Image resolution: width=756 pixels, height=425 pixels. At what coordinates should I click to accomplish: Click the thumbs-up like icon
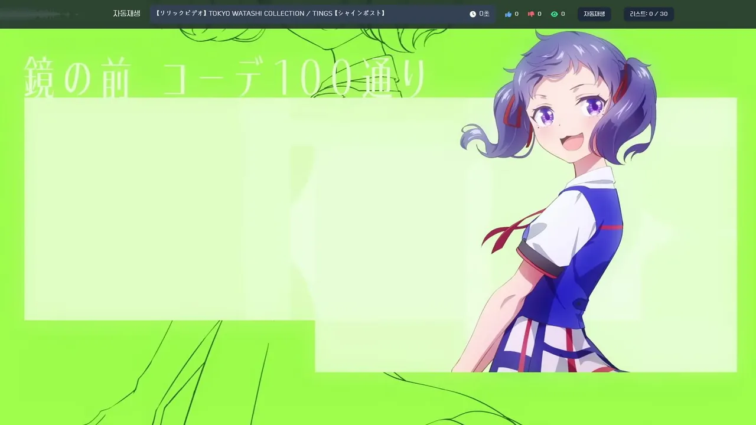coord(508,14)
